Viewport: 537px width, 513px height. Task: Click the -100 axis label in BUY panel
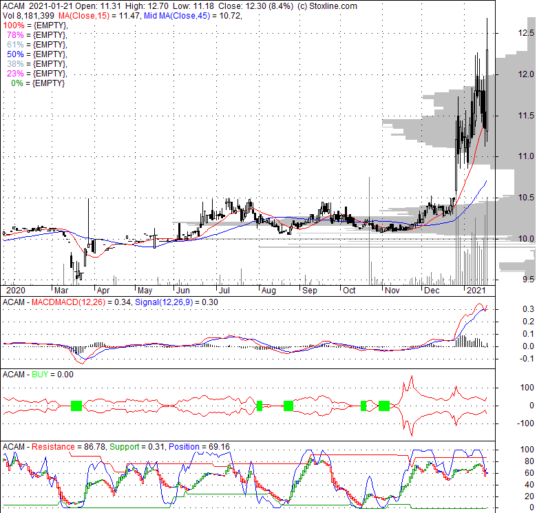[526, 423]
